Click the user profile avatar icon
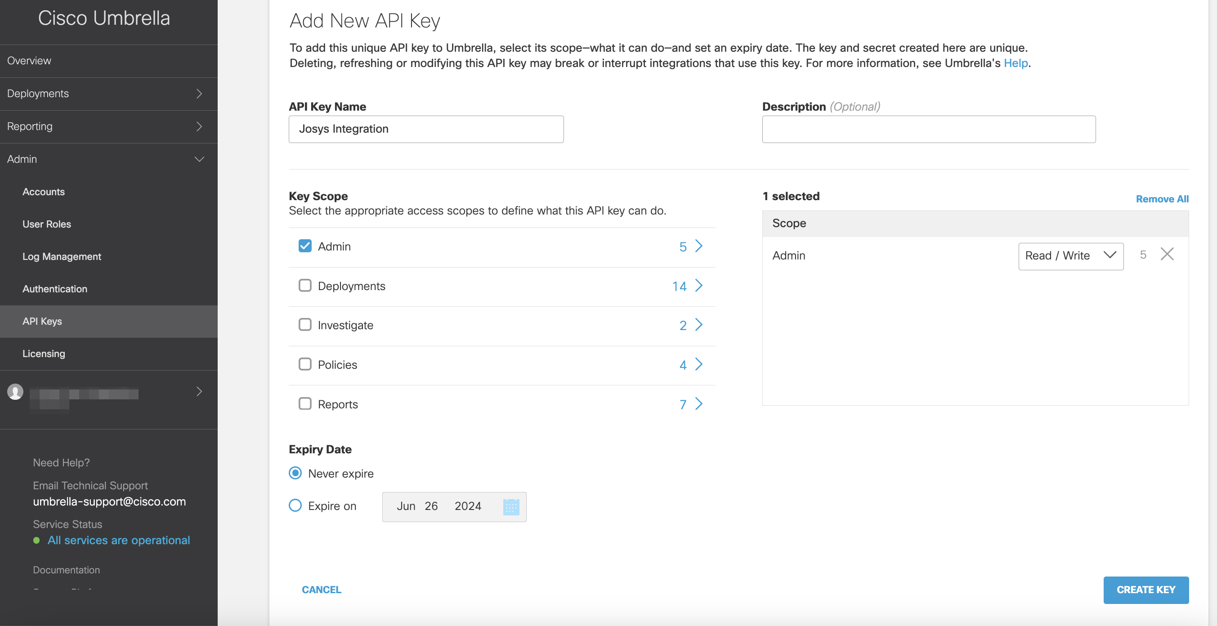This screenshot has width=1217, height=626. 15,392
